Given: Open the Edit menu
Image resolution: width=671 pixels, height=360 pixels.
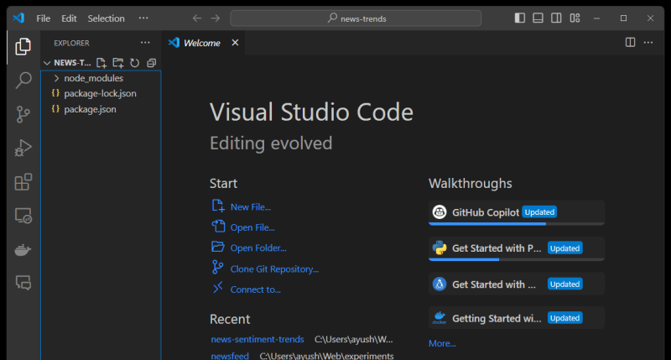Looking at the screenshot, I should [x=69, y=18].
